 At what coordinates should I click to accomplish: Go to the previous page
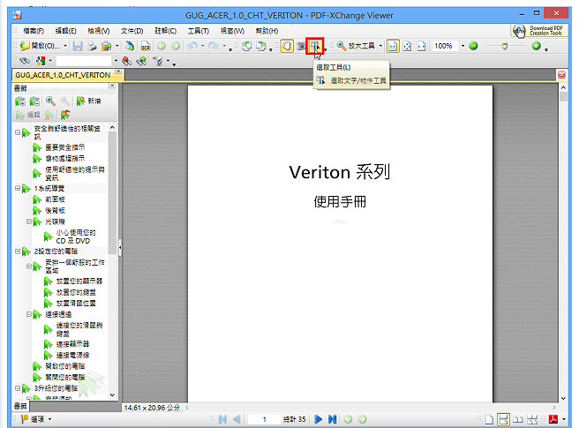coord(237,419)
